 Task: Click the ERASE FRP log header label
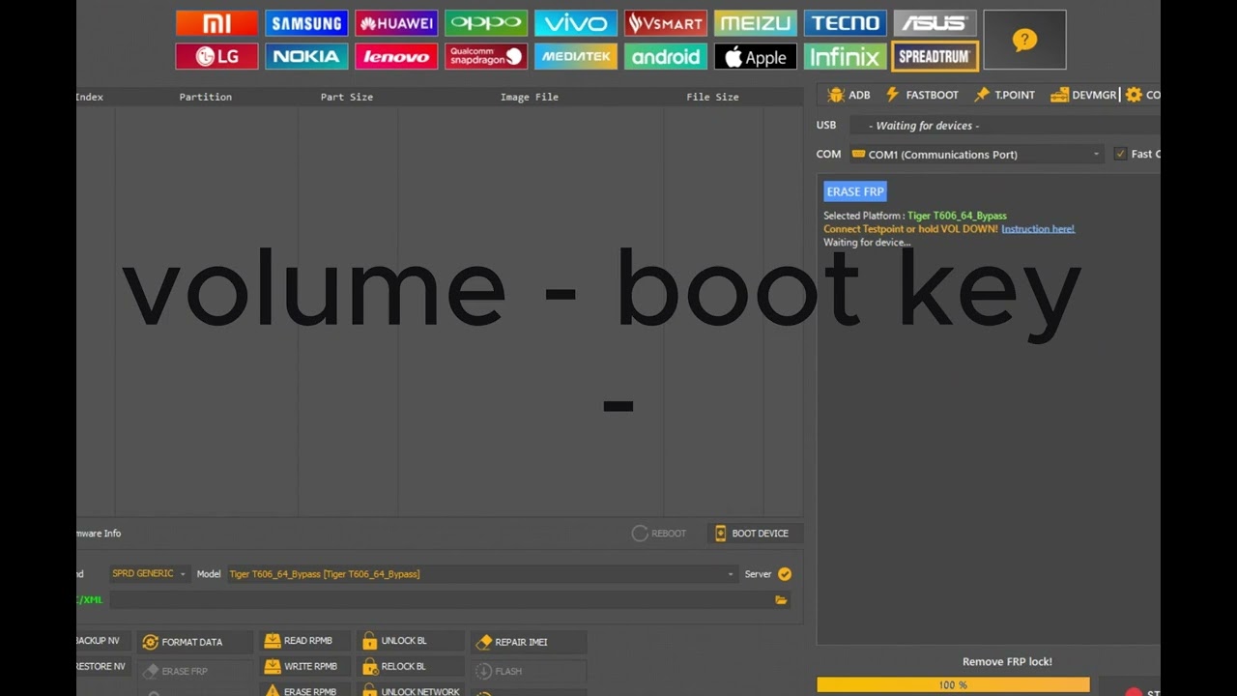point(855,191)
